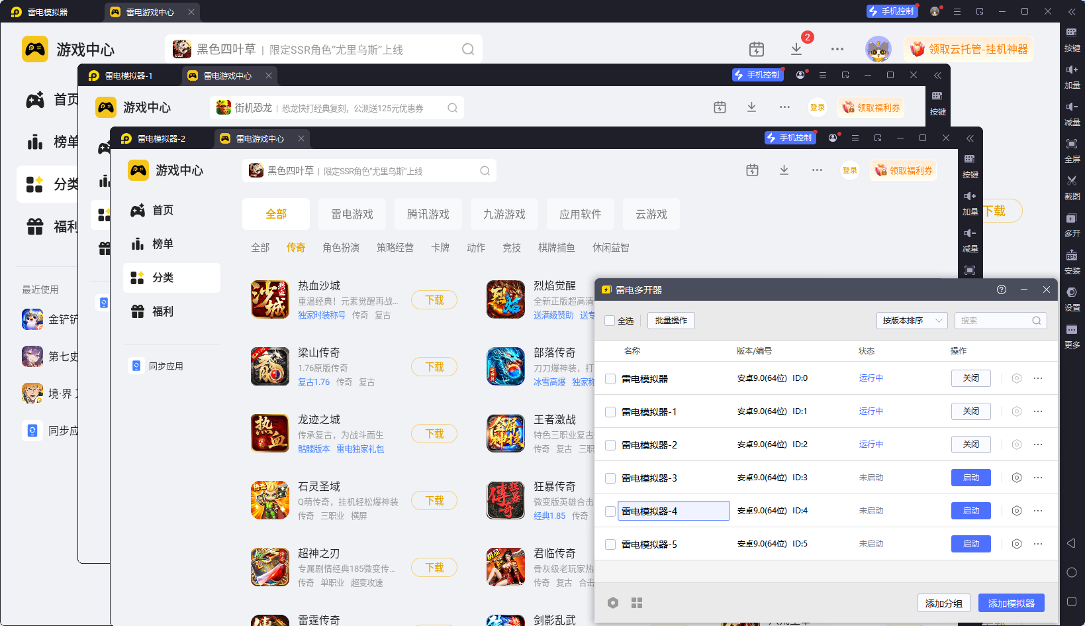
Task: Click 批量操作 in 雷电多开器
Action: coord(671,321)
